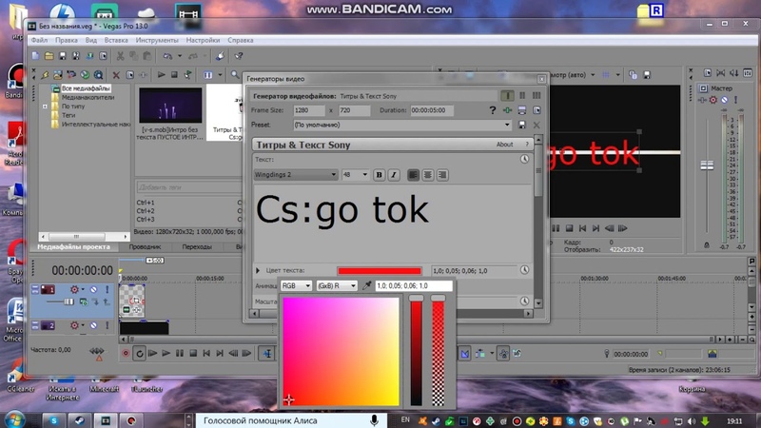This screenshot has width=761, height=428.
Task: Pause the video preview window
Action: pos(556,228)
